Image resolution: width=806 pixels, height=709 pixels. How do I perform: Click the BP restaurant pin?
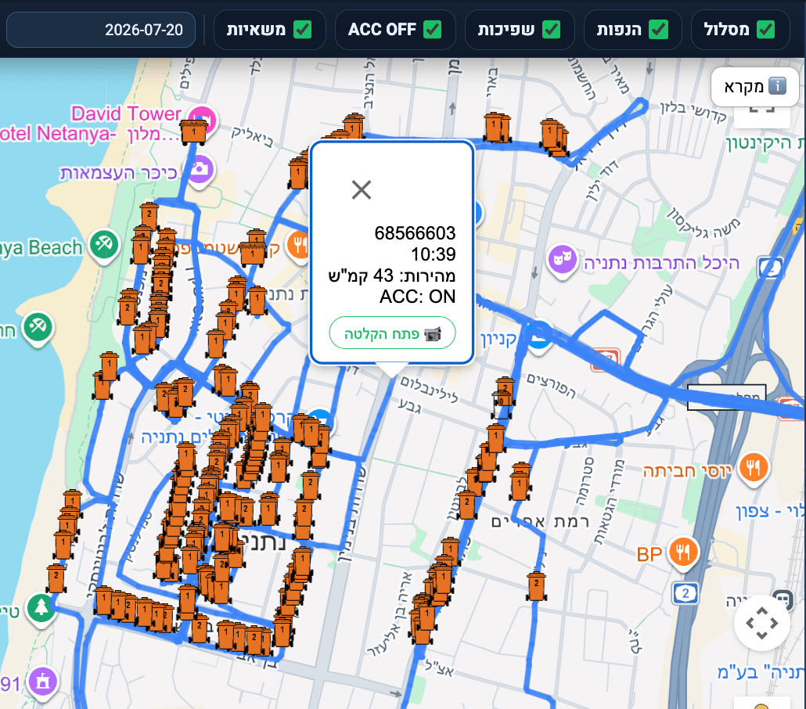coord(683,553)
